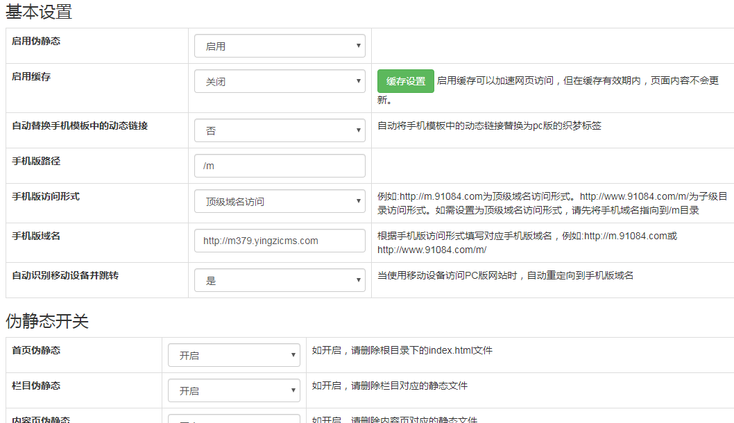Viewport: 734px width, 423px height.
Task: Expand the 栏目伪静态 dropdown set to 开启
Action: point(234,390)
